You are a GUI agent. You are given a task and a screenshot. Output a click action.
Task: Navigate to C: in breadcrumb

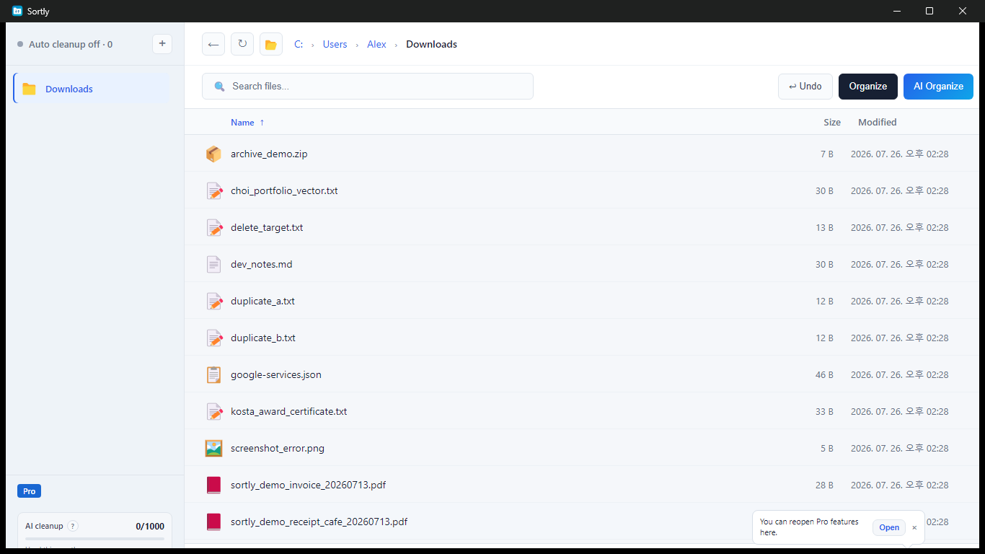coord(299,44)
